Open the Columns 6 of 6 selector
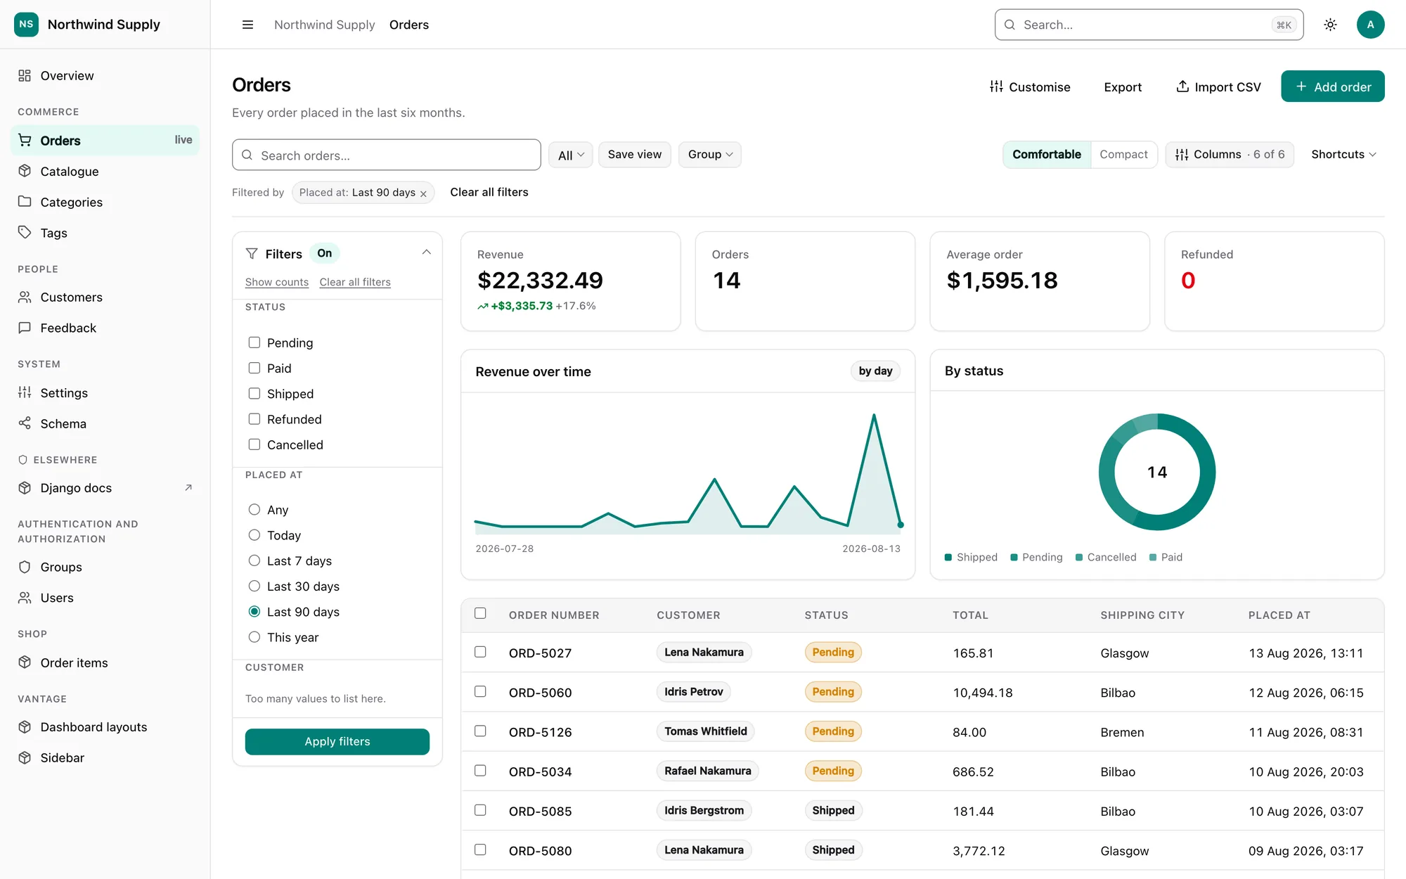This screenshot has width=1406, height=879. 1230,155
